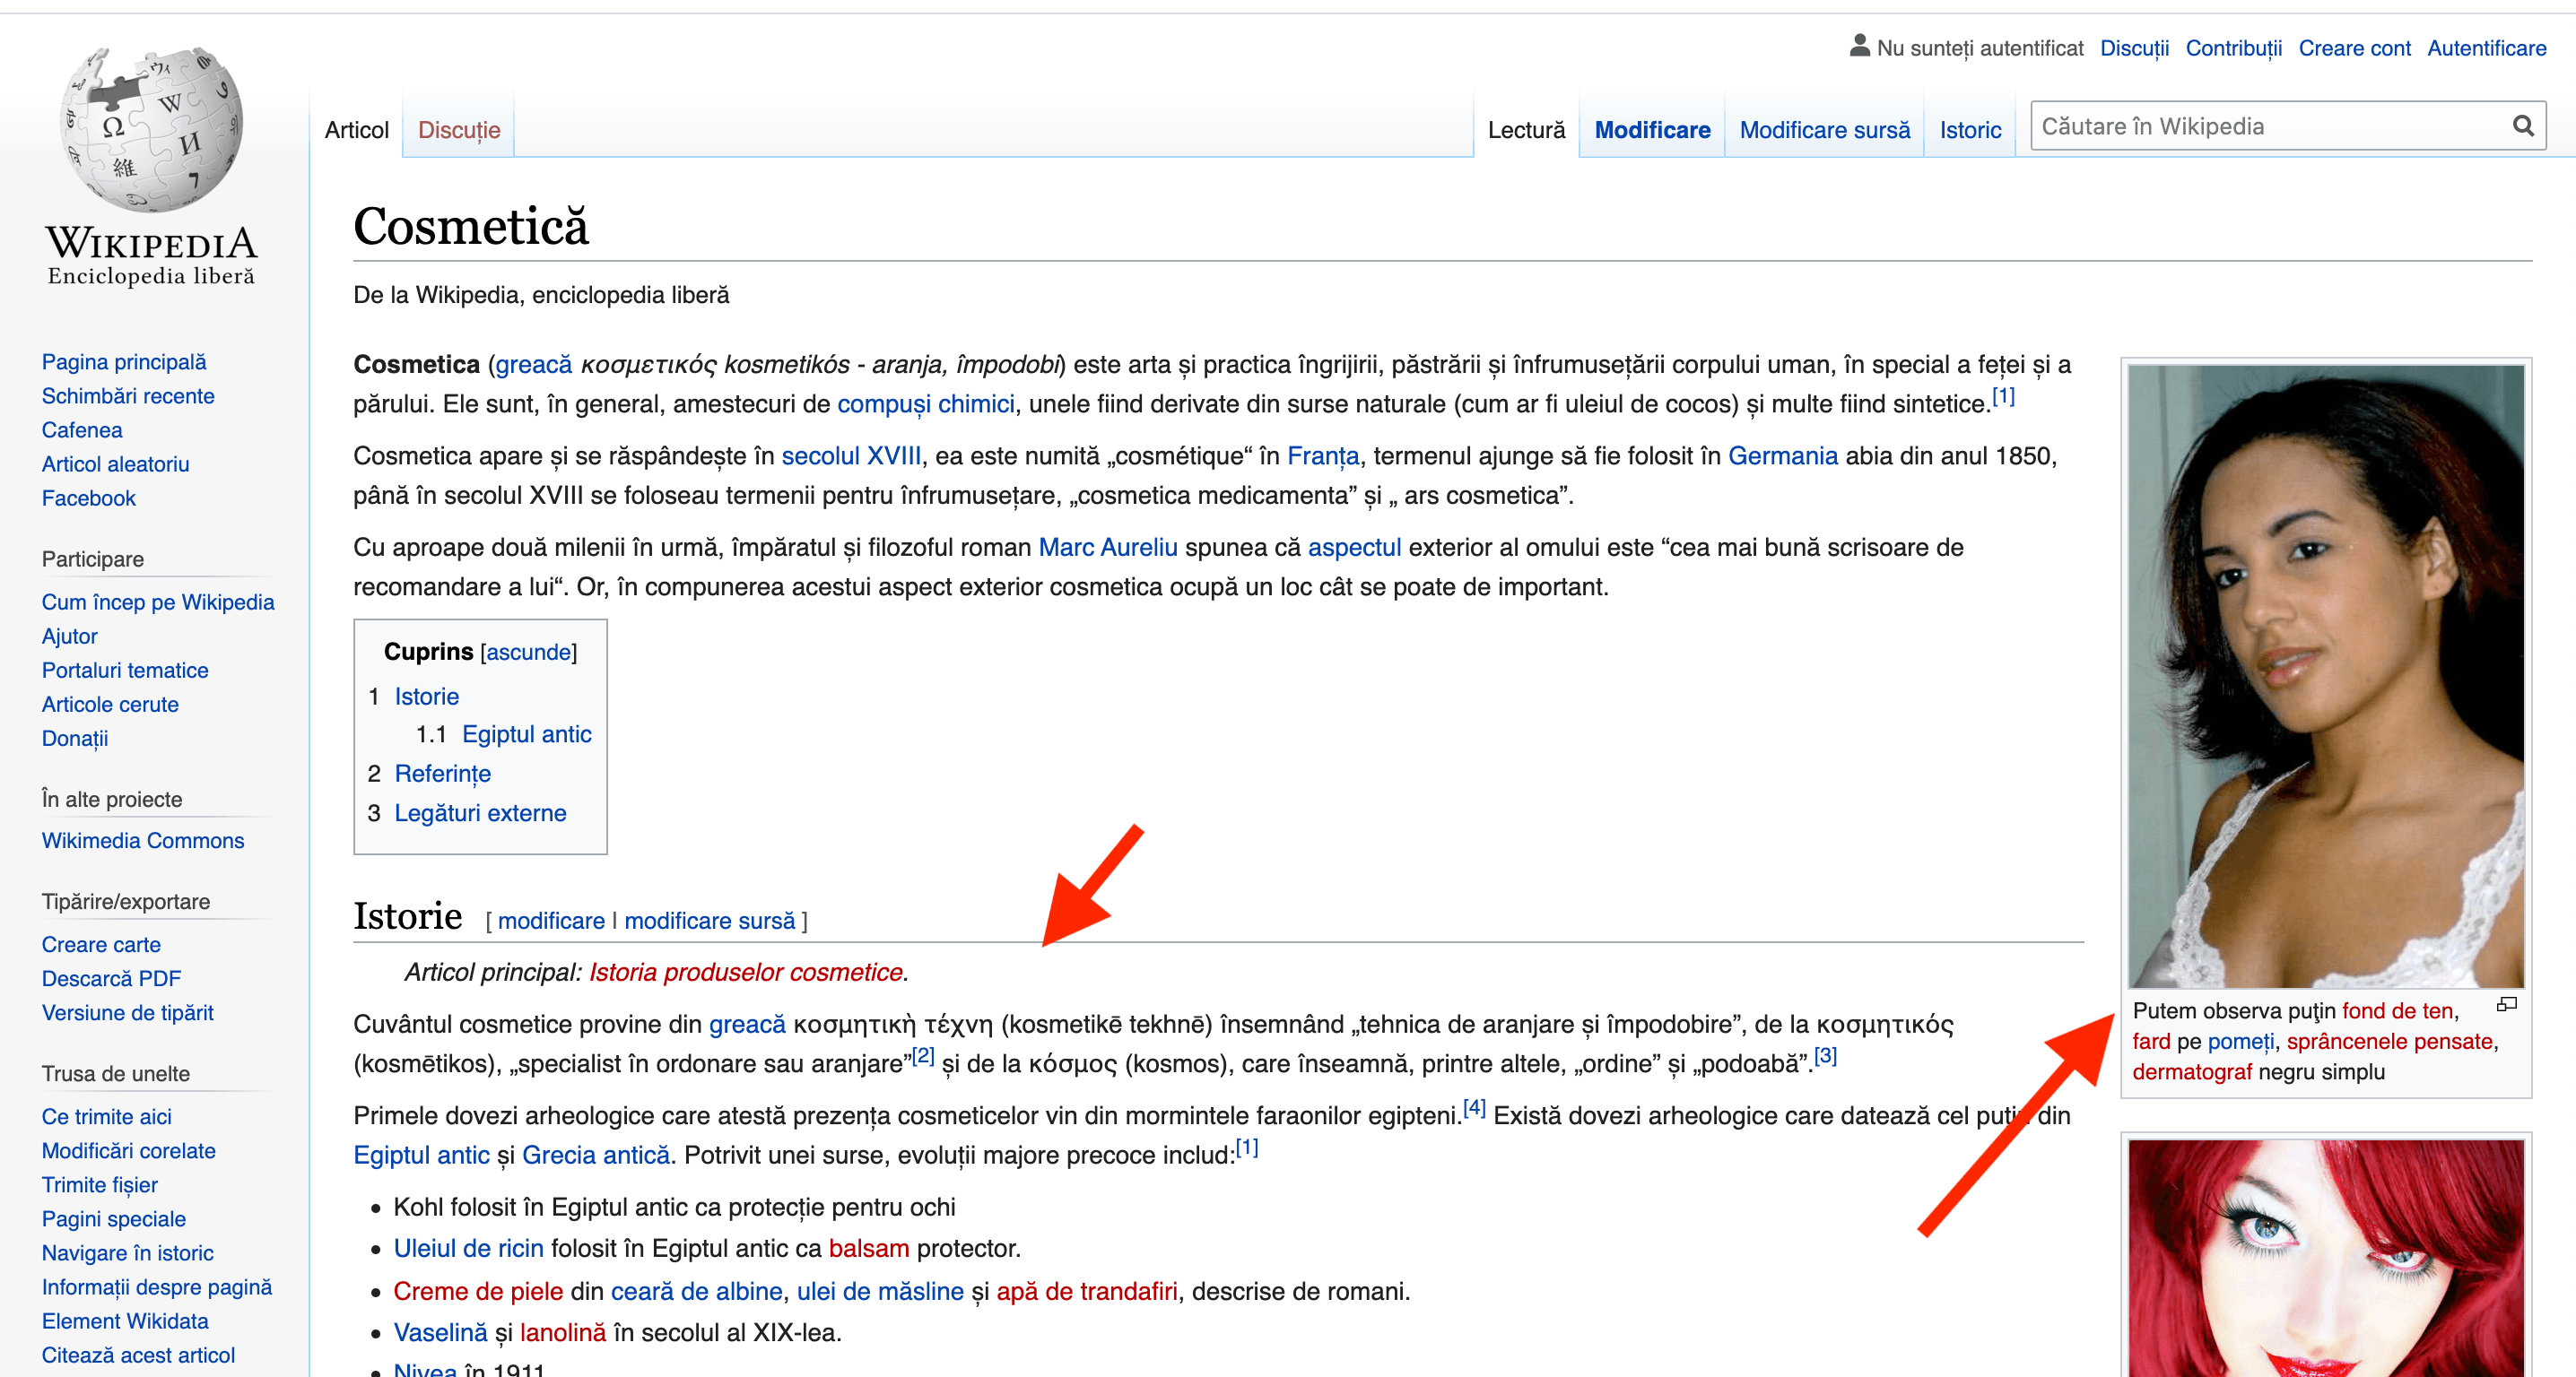Select Modificare sursă

point(1824,129)
